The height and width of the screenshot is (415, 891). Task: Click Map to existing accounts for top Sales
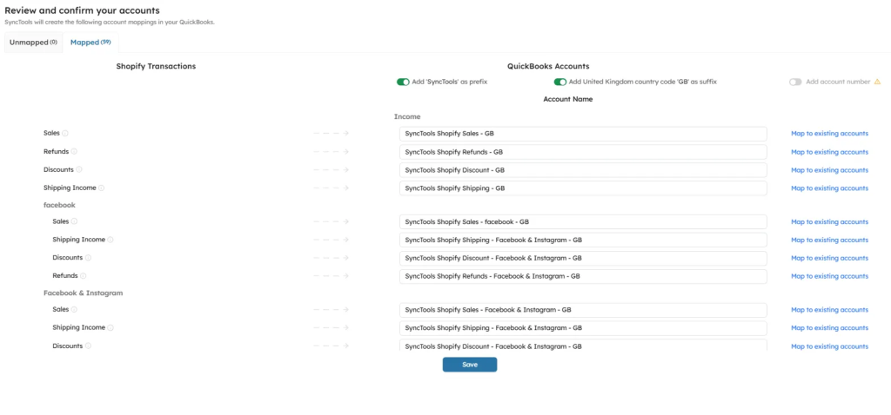(x=829, y=134)
